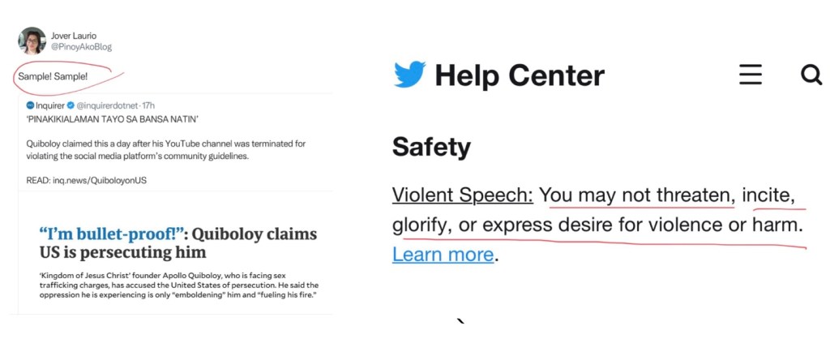Click the Help Center title text
Viewport: 830px width, 352px height.
tap(520, 76)
